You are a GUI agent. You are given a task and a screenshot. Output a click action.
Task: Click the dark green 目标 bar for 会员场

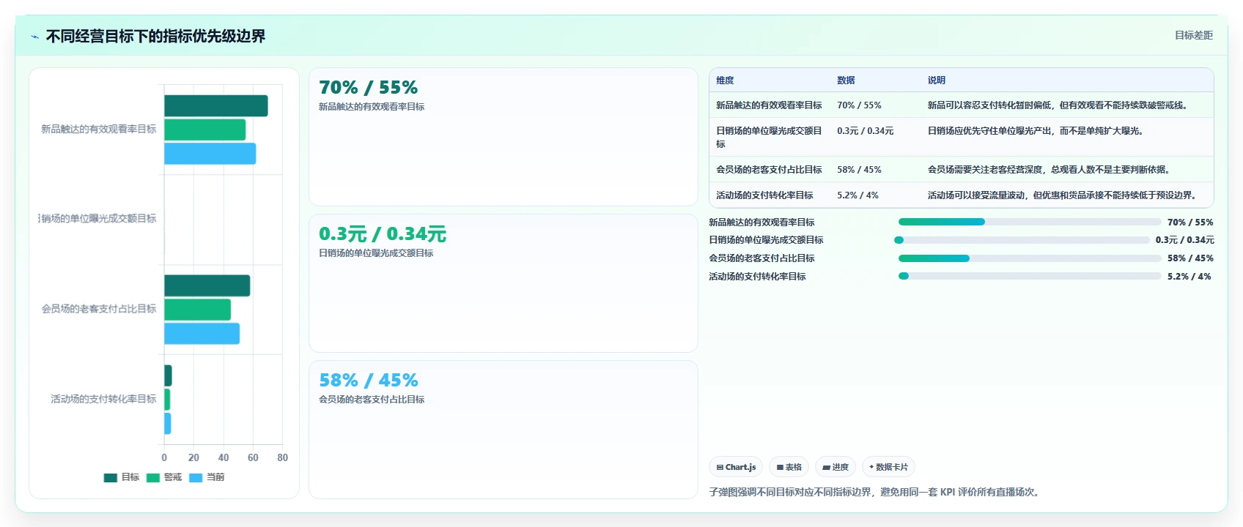pyautogui.click(x=207, y=285)
